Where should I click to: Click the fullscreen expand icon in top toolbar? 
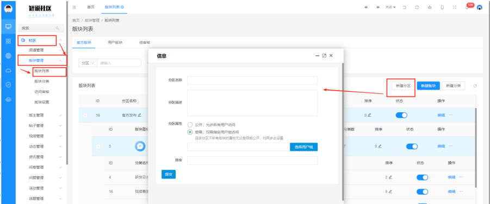pyautogui.click(x=454, y=7)
